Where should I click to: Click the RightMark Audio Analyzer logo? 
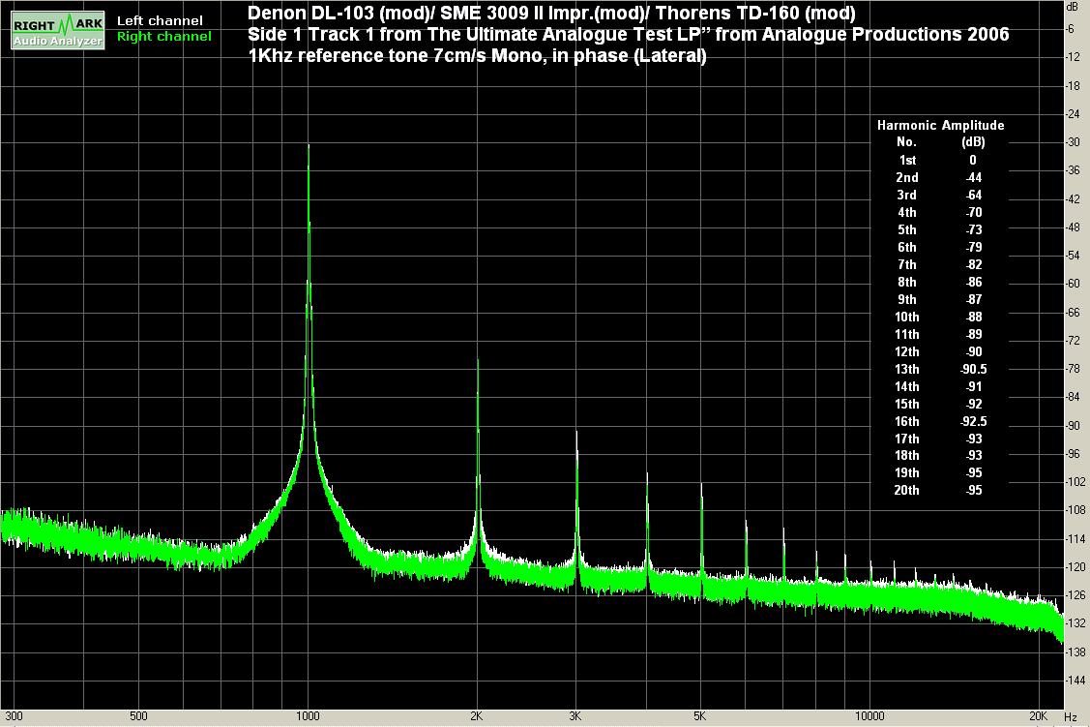[x=58, y=30]
